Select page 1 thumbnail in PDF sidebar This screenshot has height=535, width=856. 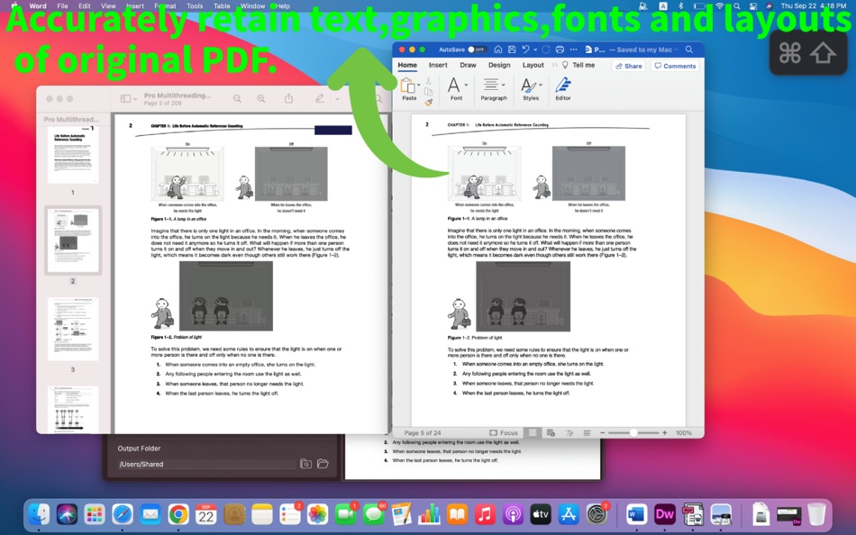(x=73, y=155)
